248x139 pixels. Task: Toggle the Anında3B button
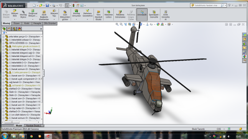(x=142, y=15)
